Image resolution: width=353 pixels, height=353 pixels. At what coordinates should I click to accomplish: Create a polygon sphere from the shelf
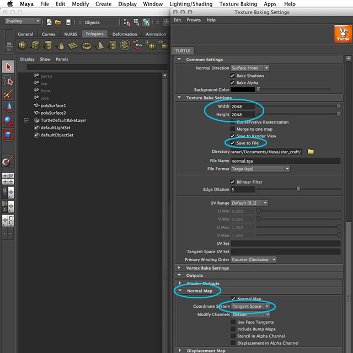click(x=23, y=45)
